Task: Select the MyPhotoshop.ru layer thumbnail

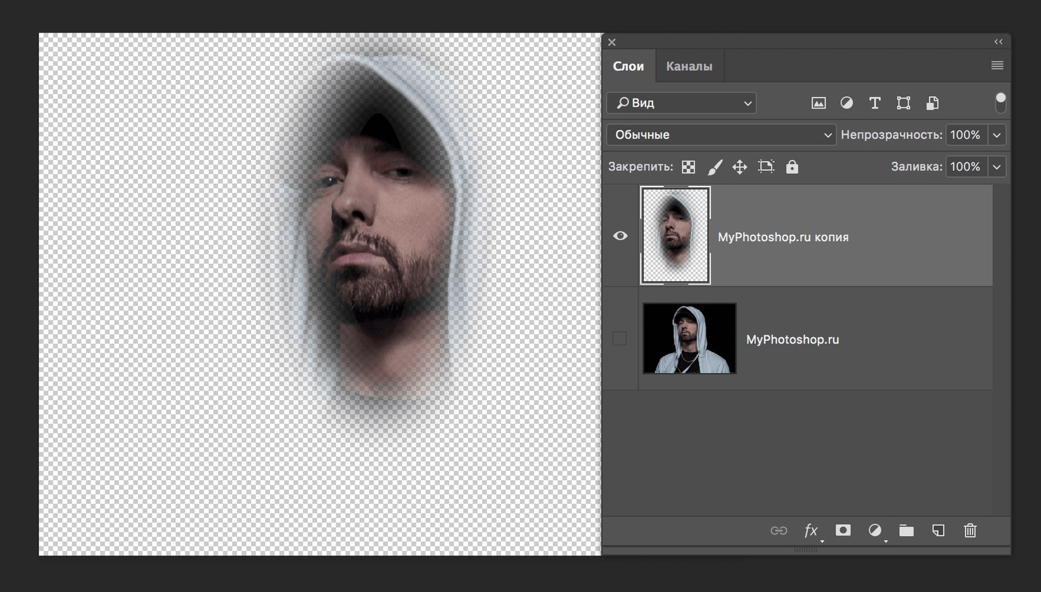Action: point(690,339)
